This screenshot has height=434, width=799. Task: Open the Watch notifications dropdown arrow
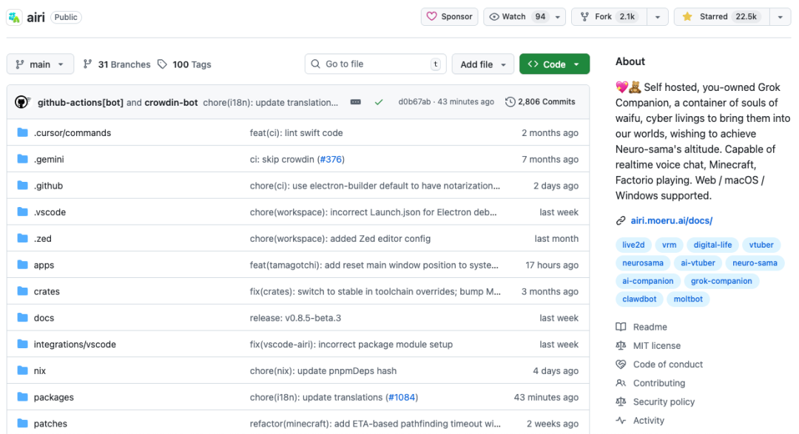click(558, 17)
